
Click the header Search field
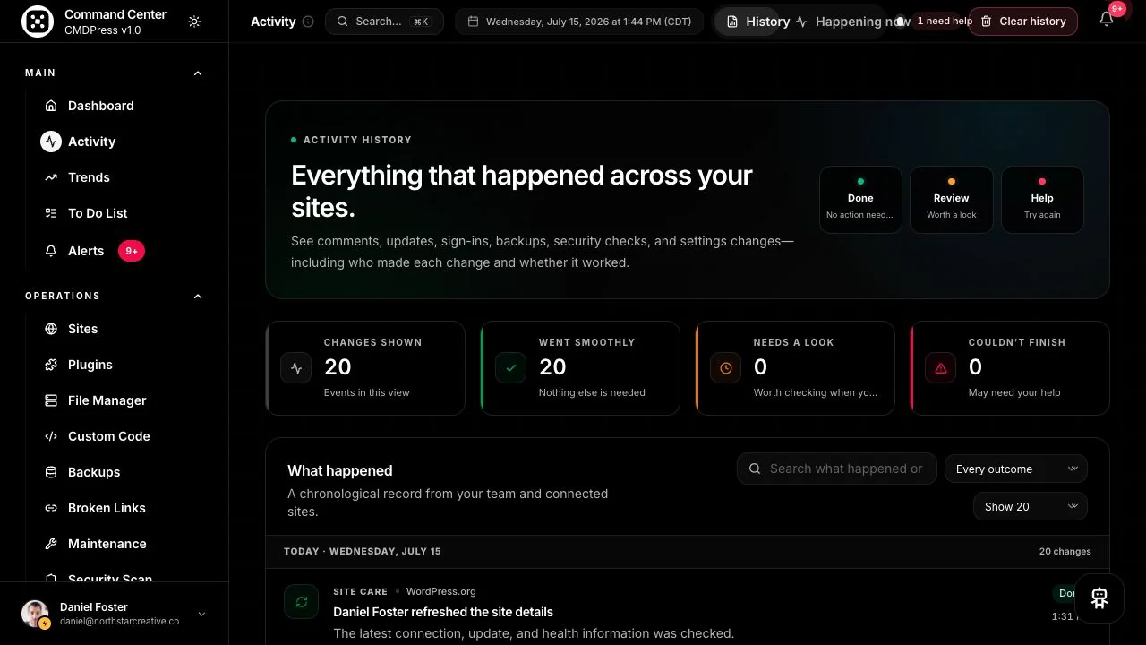click(x=384, y=21)
